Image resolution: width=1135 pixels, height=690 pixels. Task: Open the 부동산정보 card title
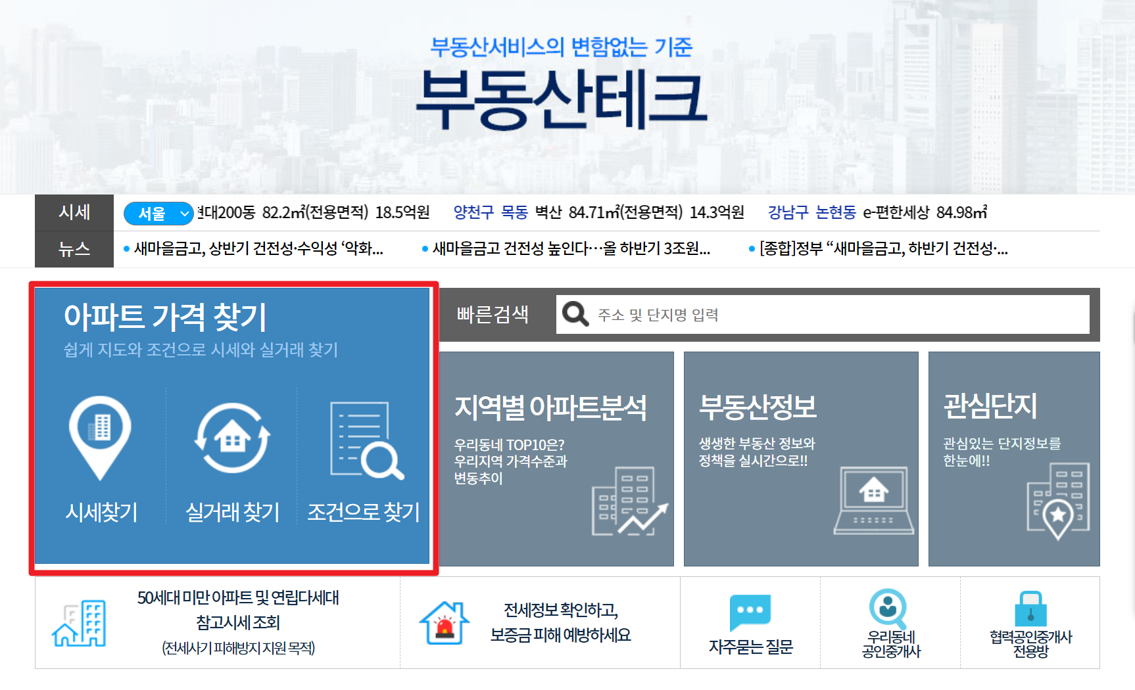click(x=758, y=407)
